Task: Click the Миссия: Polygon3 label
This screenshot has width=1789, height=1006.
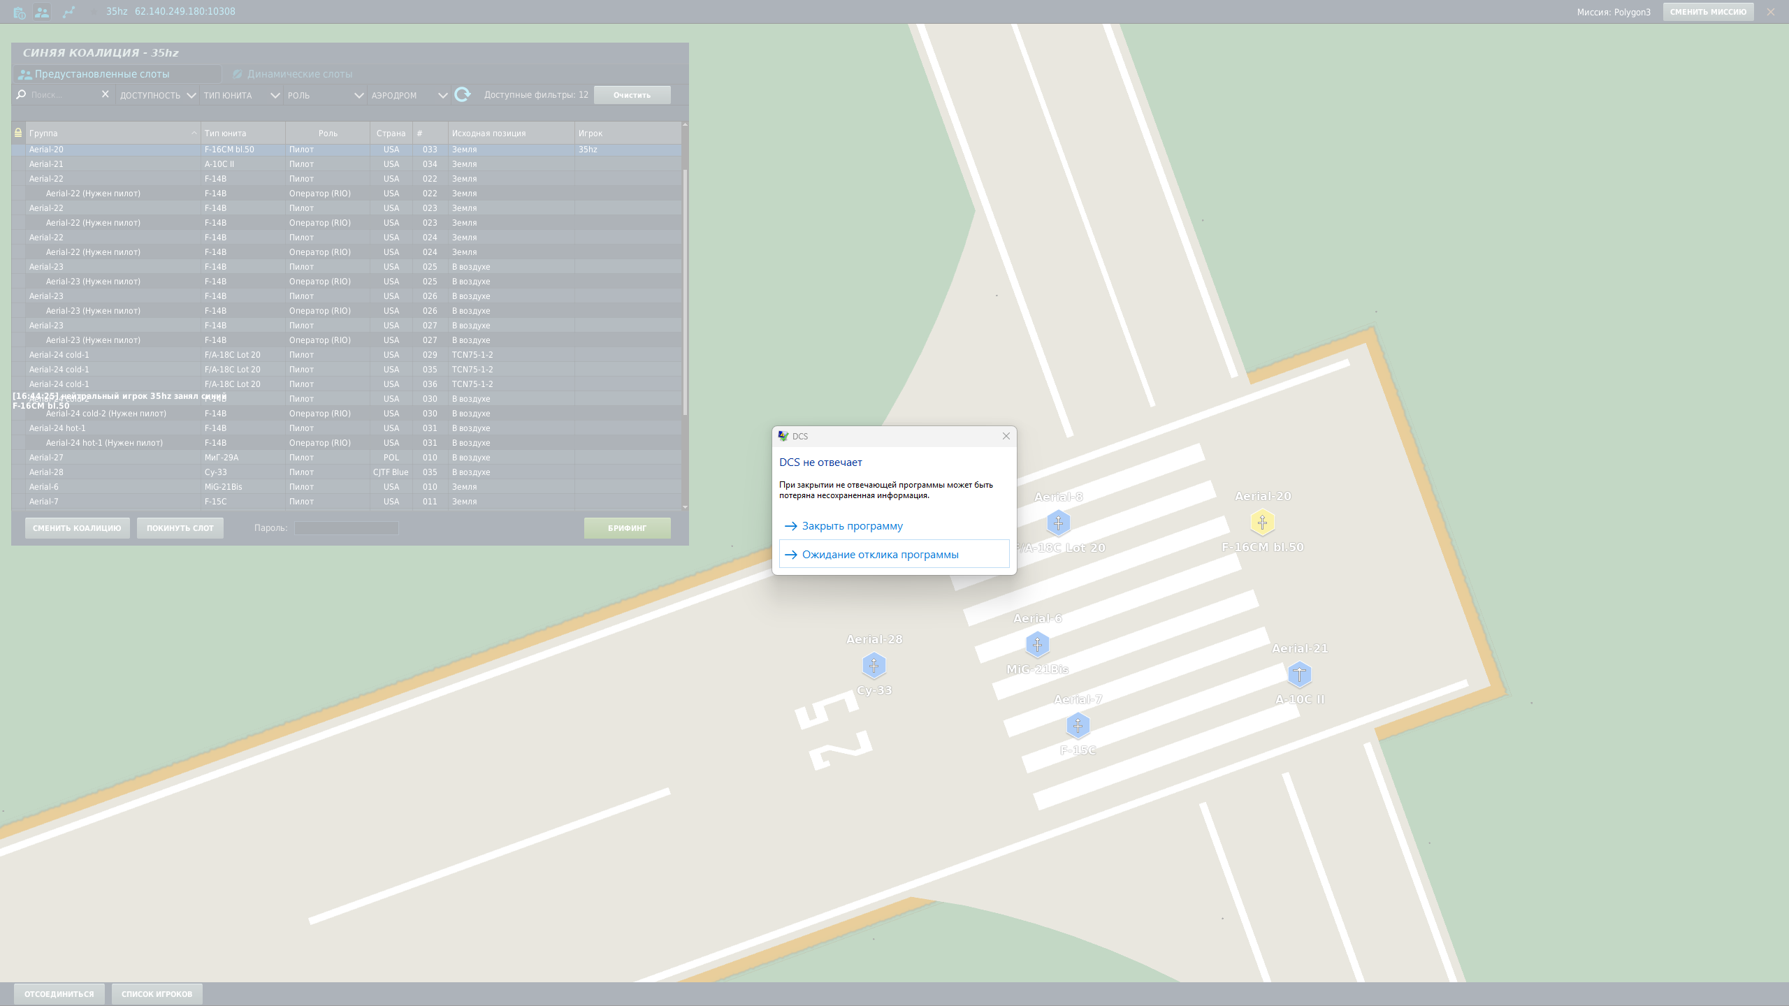Action: (x=1614, y=12)
